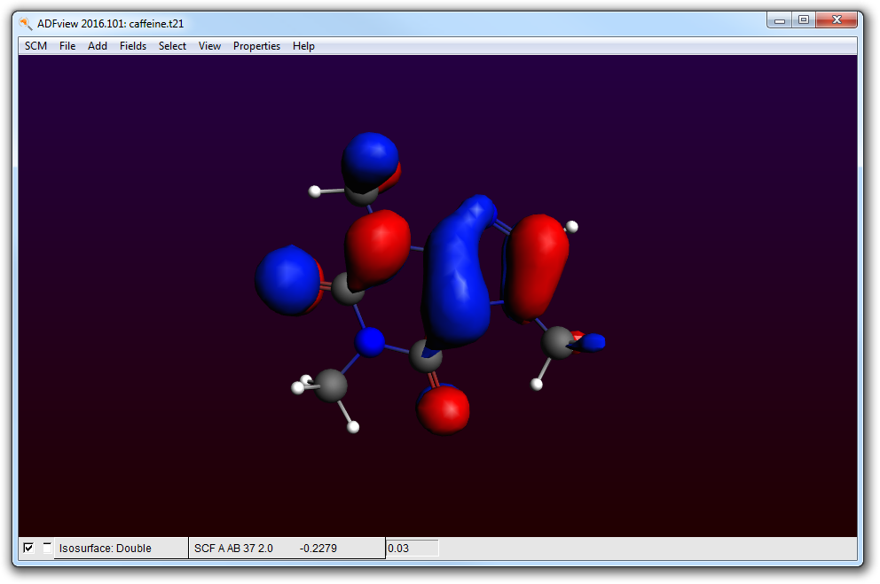Click the -0.2279 orbital energy value
This screenshot has width=880, height=584.
(318, 549)
